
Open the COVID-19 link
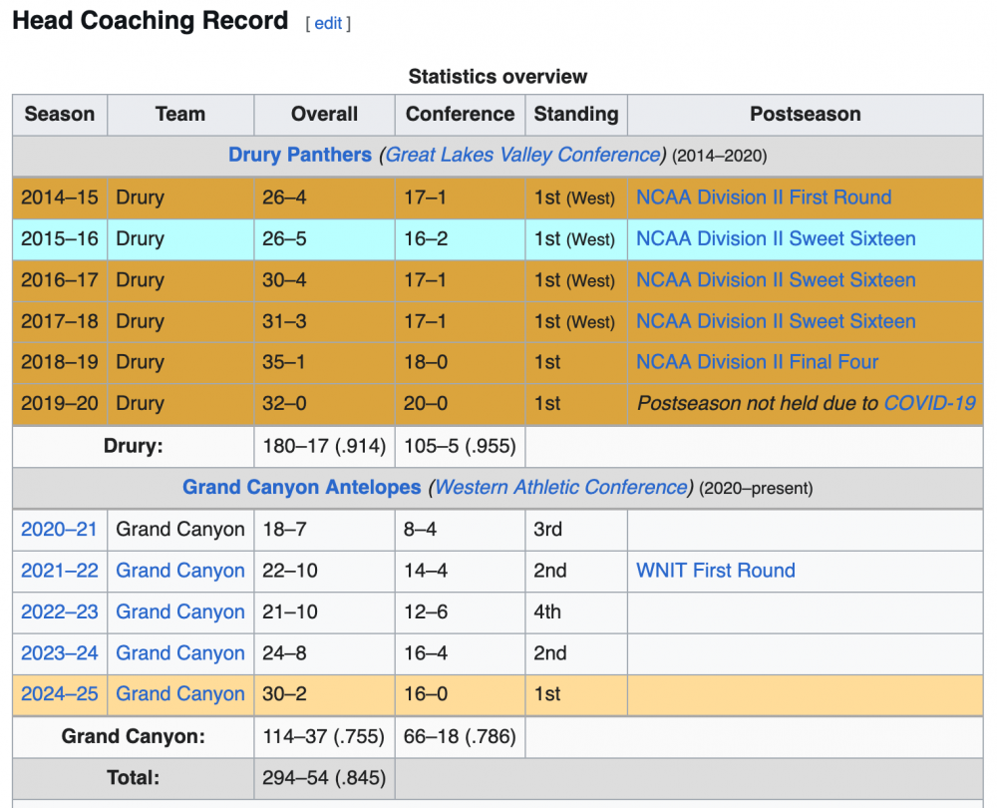929,404
